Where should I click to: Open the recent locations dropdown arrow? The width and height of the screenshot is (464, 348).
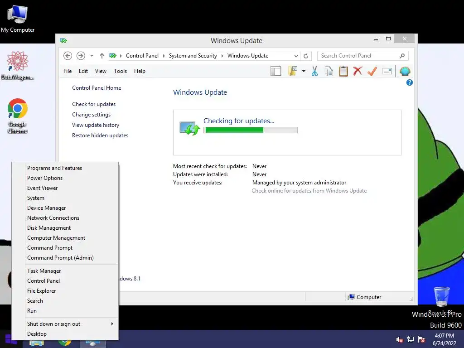(x=92, y=56)
